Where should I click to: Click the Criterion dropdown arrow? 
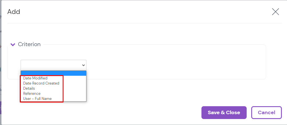83,65
